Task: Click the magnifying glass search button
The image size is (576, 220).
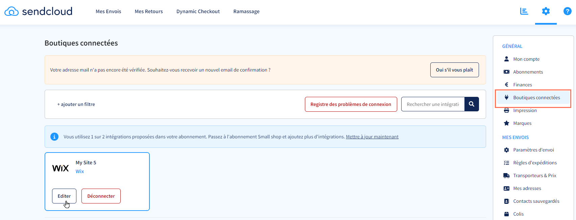Action: [x=472, y=104]
